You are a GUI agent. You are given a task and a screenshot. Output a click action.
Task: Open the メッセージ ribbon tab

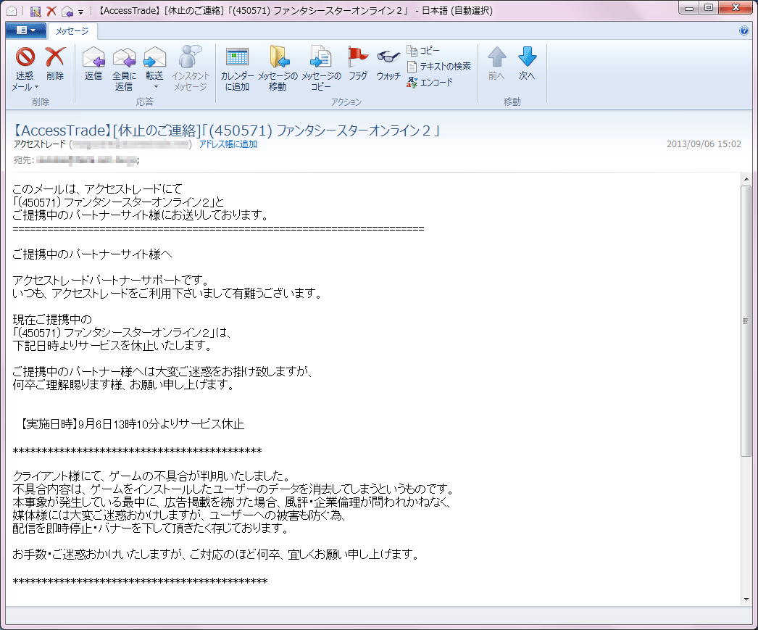click(x=72, y=31)
